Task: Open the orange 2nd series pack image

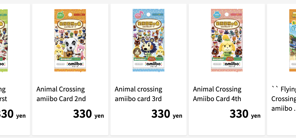Action: click(x=70, y=40)
